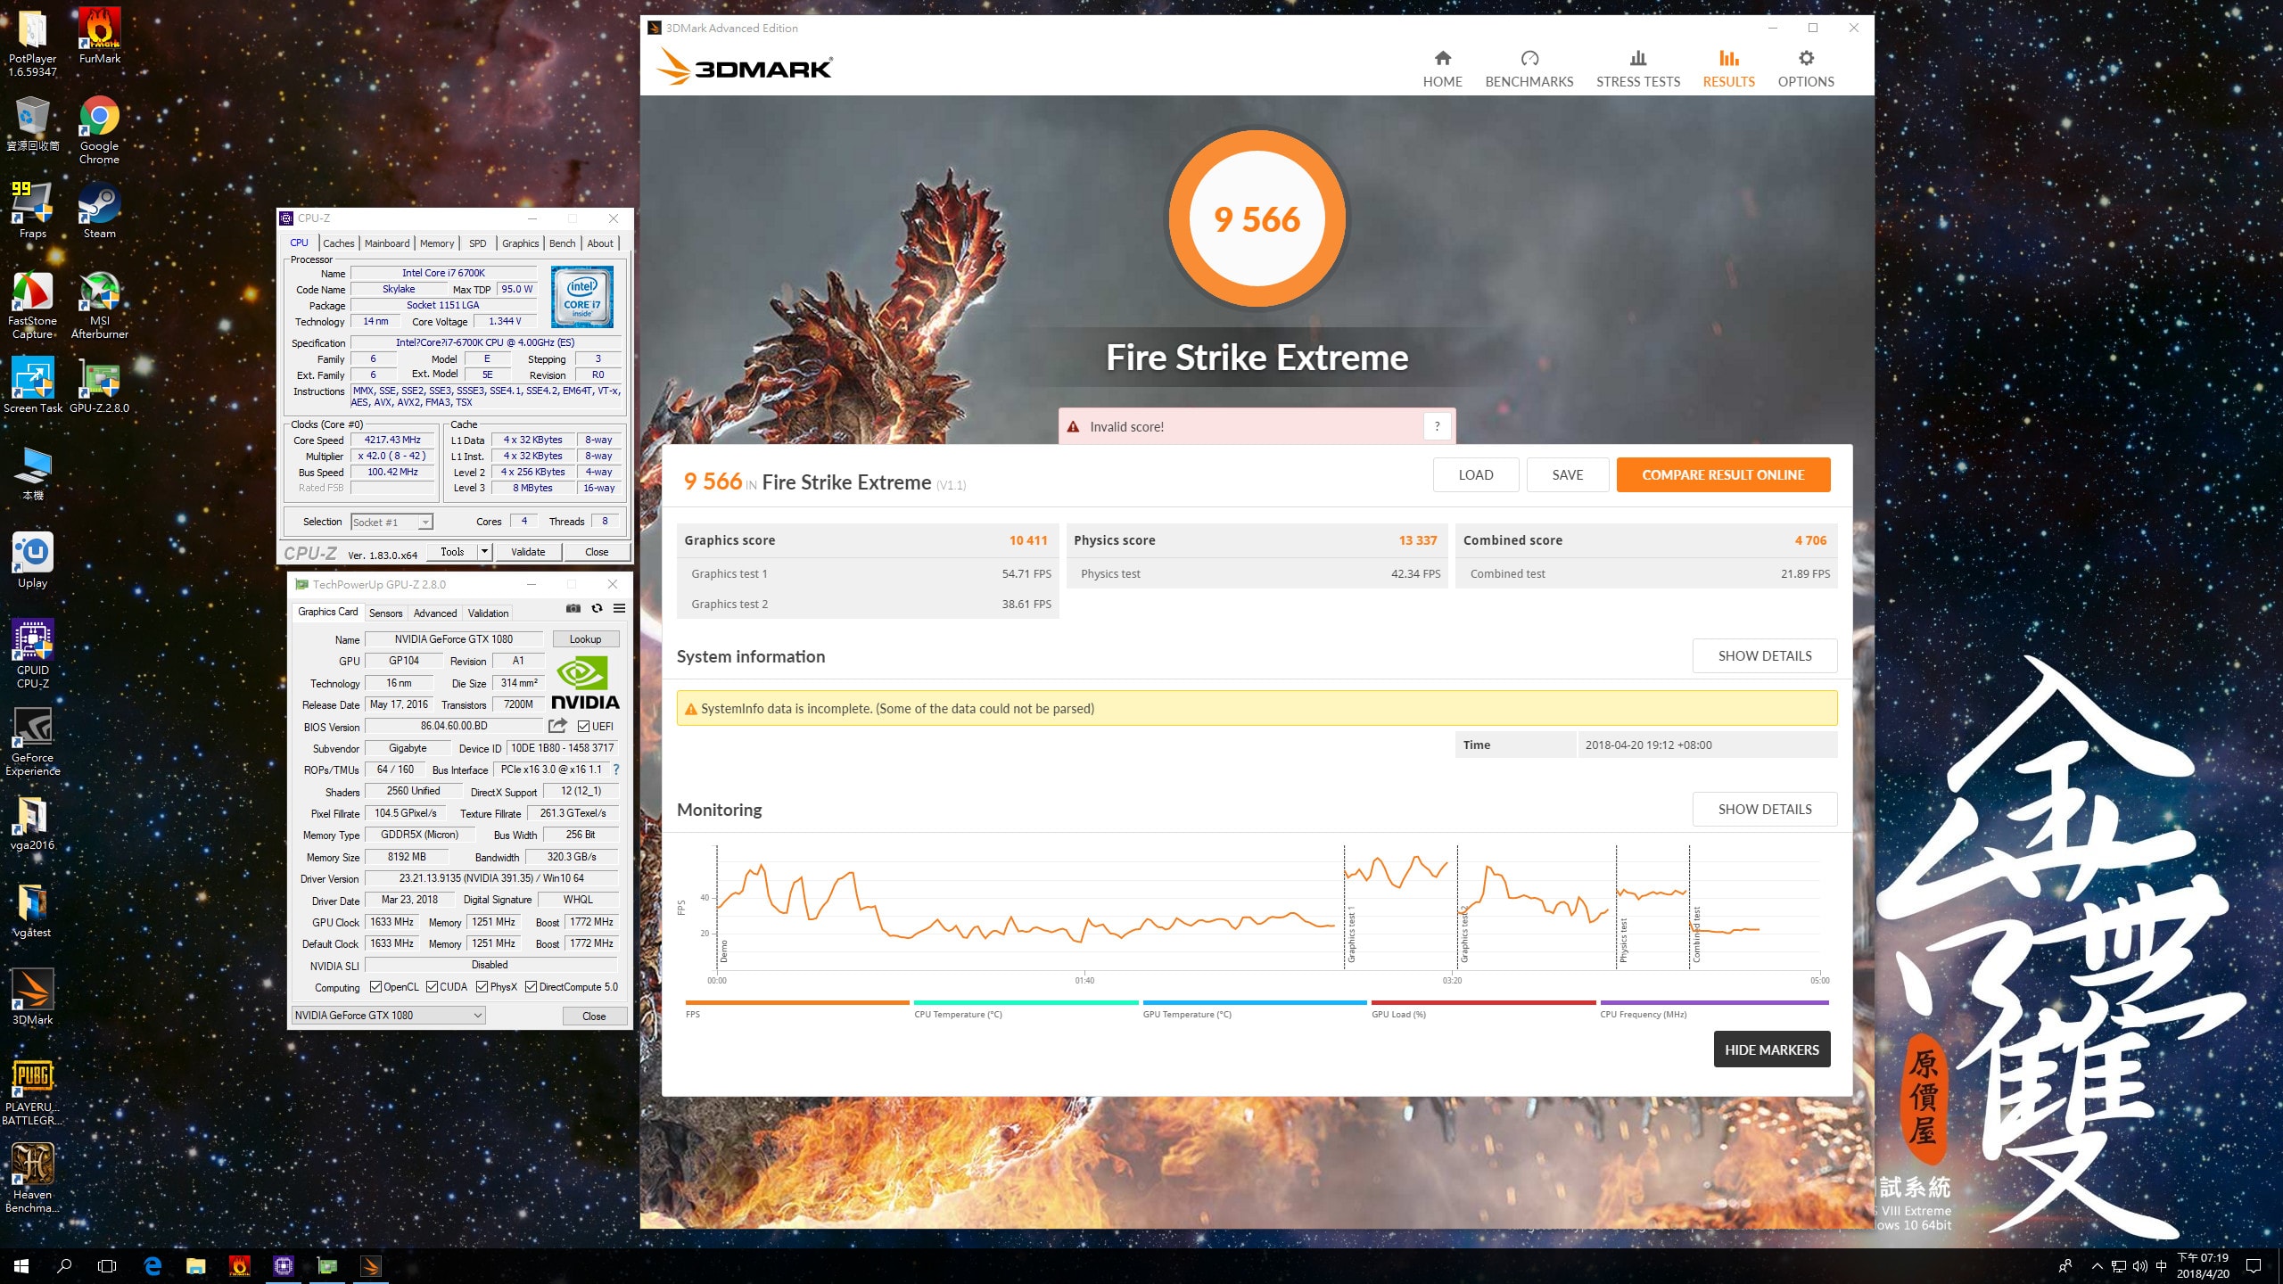Screen dimensions: 2283x1284
Task: Open the CPUID CPU-Z desktop icon
Action: click(33, 654)
